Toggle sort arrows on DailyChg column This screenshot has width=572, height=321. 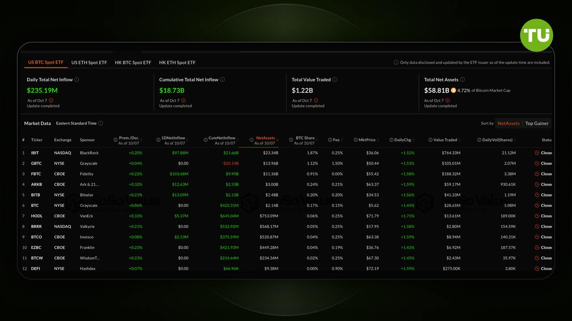click(413, 140)
